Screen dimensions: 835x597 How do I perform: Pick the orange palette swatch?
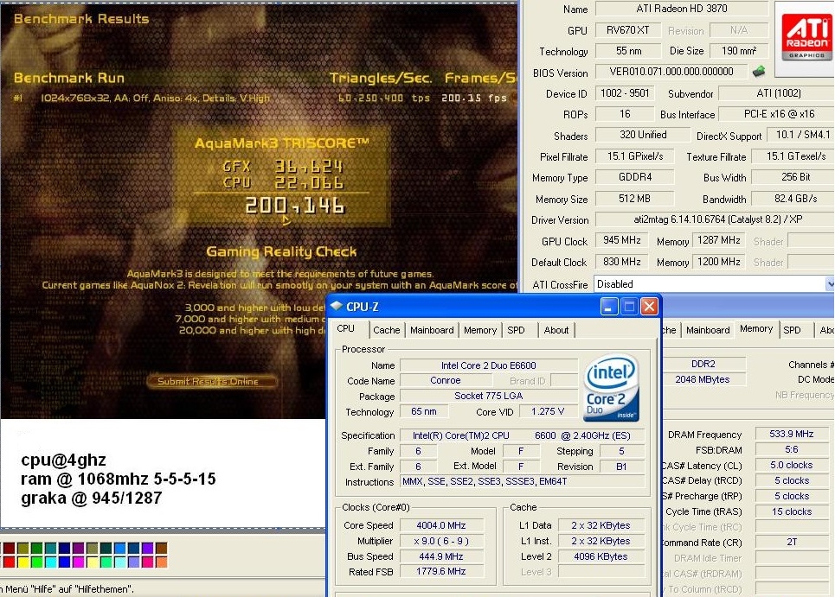tap(161, 562)
